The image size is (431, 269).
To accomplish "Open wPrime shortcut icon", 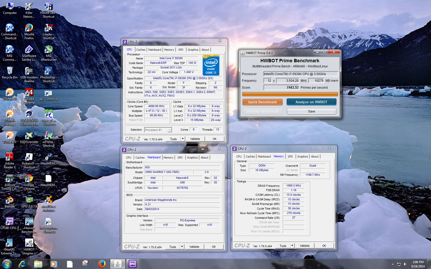I will click(x=48, y=139).
